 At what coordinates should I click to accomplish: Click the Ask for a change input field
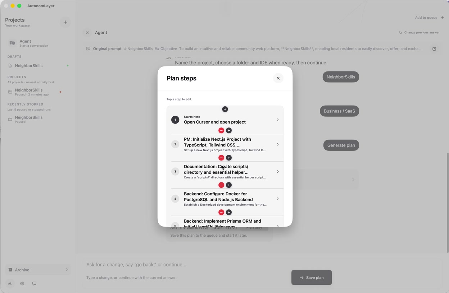pyautogui.click(x=187, y=265)
